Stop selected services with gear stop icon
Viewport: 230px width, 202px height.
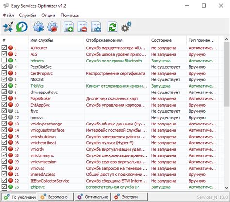[52, 27]
